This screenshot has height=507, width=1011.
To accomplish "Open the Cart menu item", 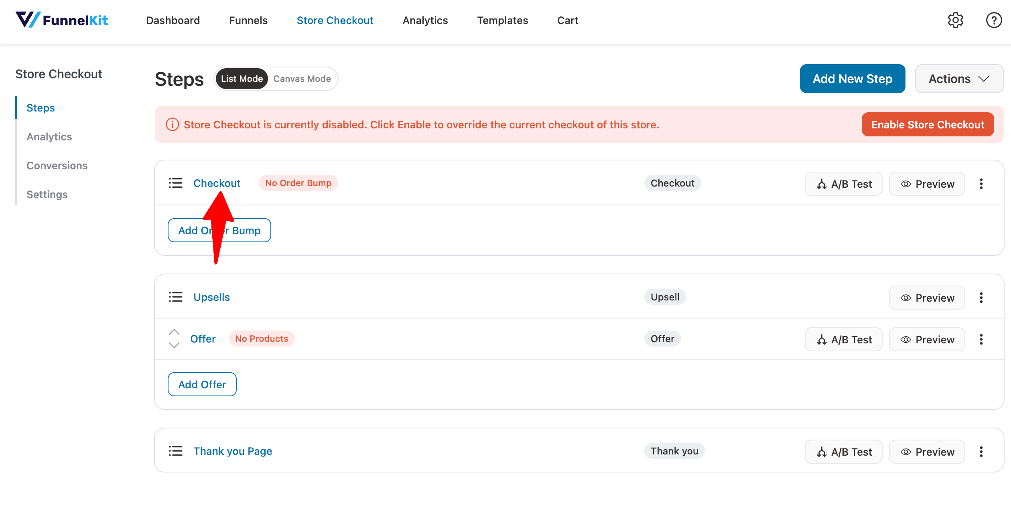I will (568, 20).
